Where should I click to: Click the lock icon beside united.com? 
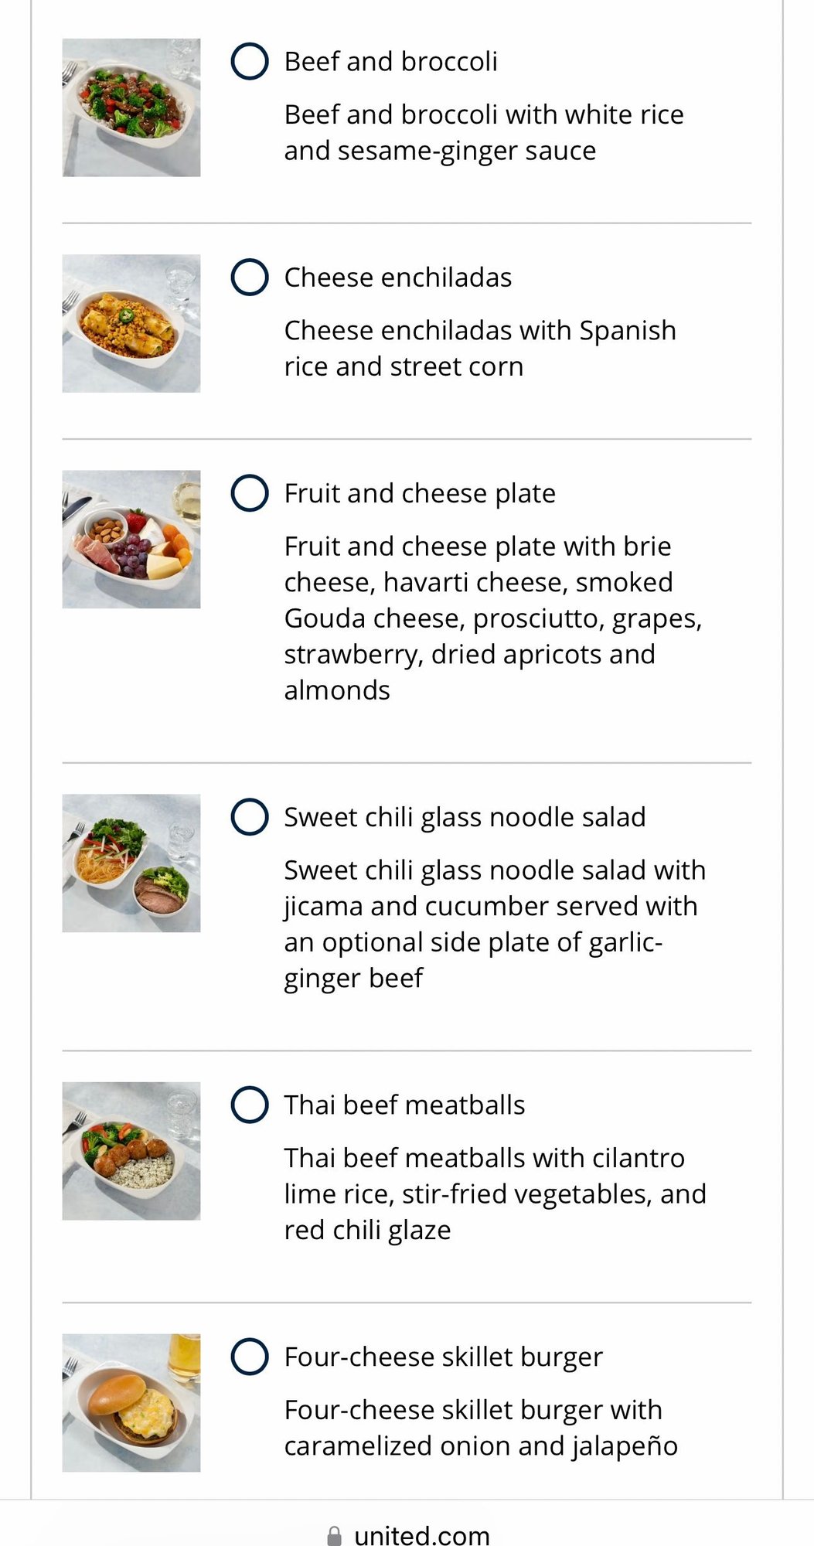[x=334, y=1535]
